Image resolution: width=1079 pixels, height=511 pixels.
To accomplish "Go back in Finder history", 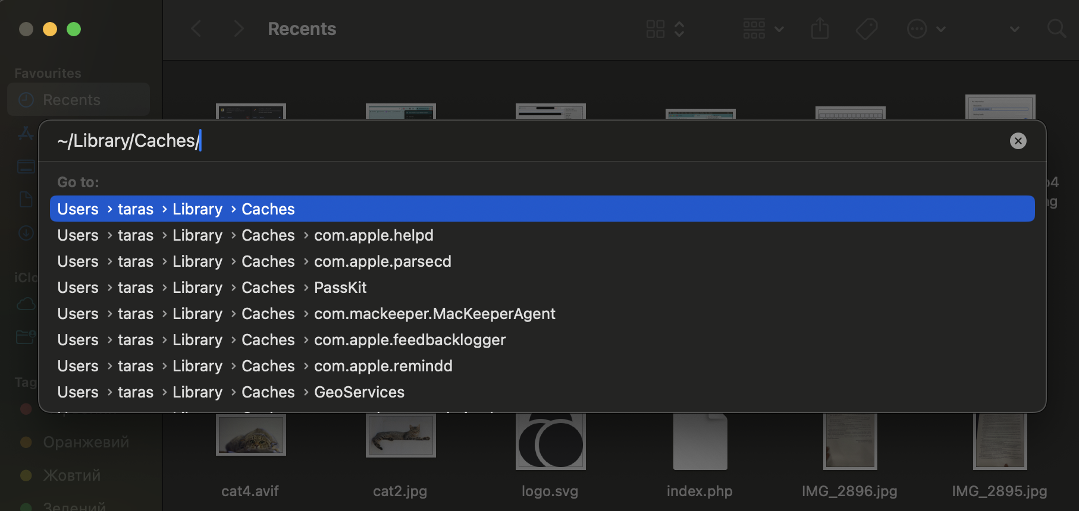I will pos(196,29).
